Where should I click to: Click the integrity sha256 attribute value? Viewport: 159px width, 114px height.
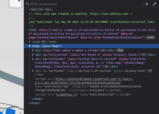pyautogui.click(x=88, y=88)
